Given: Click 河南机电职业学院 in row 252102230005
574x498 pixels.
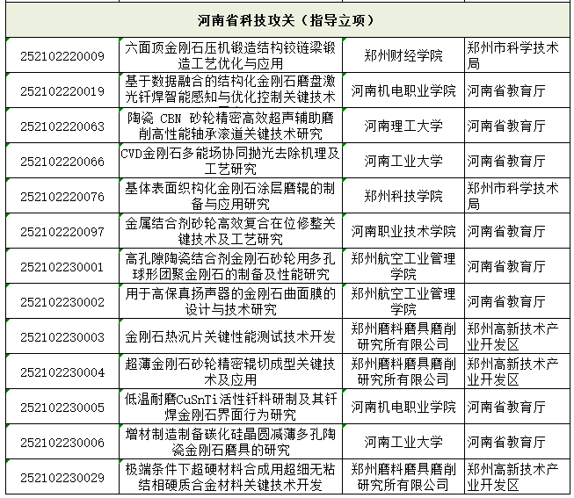Looking at the screenshot, I should click(x=403, y=407).
